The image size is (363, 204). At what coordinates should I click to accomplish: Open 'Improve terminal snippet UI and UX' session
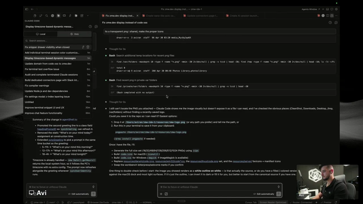[x=58, y=108]
